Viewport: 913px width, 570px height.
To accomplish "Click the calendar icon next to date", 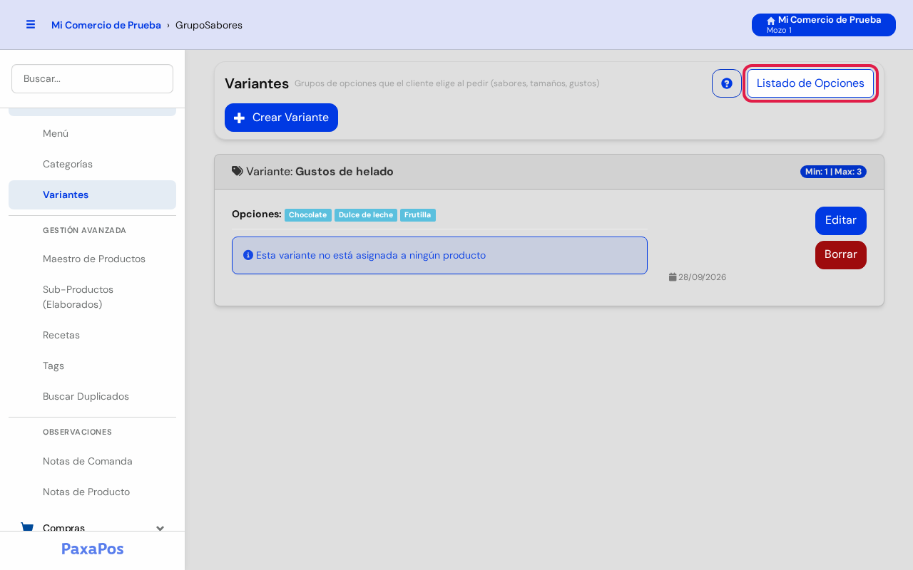I will 673,276.
